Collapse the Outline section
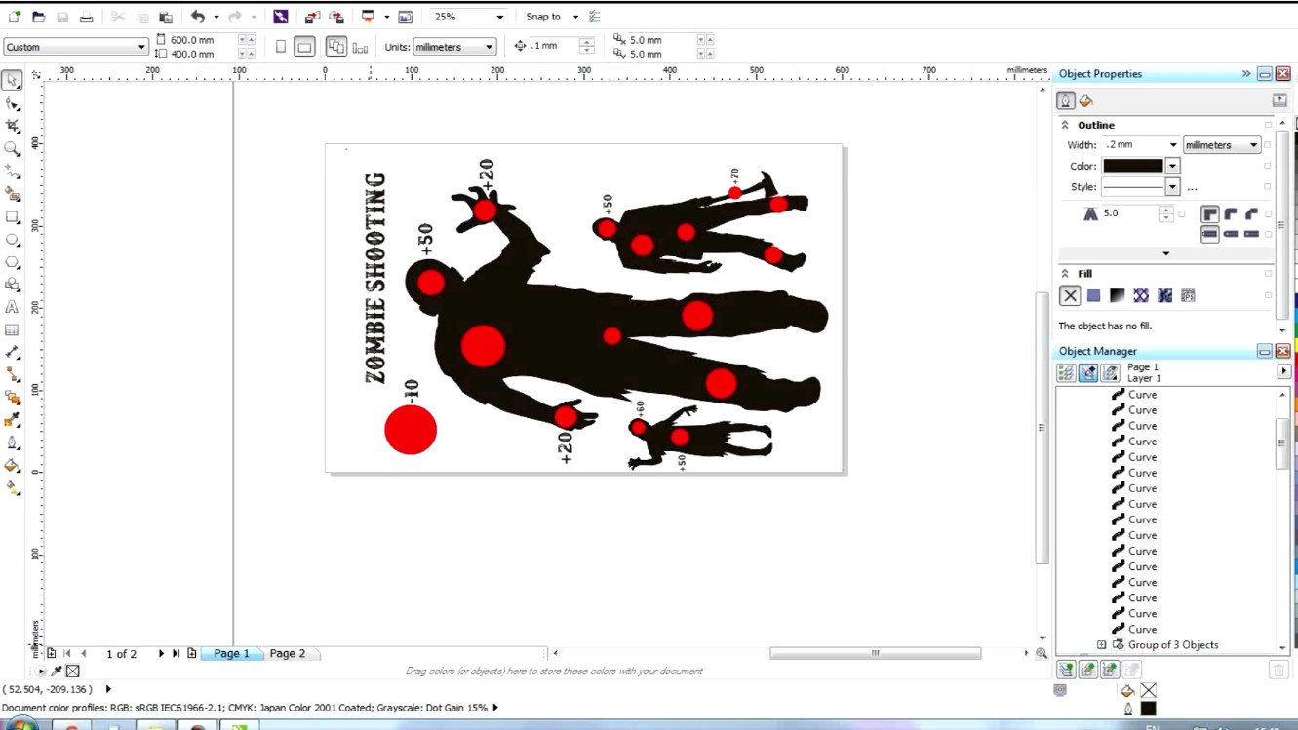This screenshot has width=1298, height=730. (1065, 125)
